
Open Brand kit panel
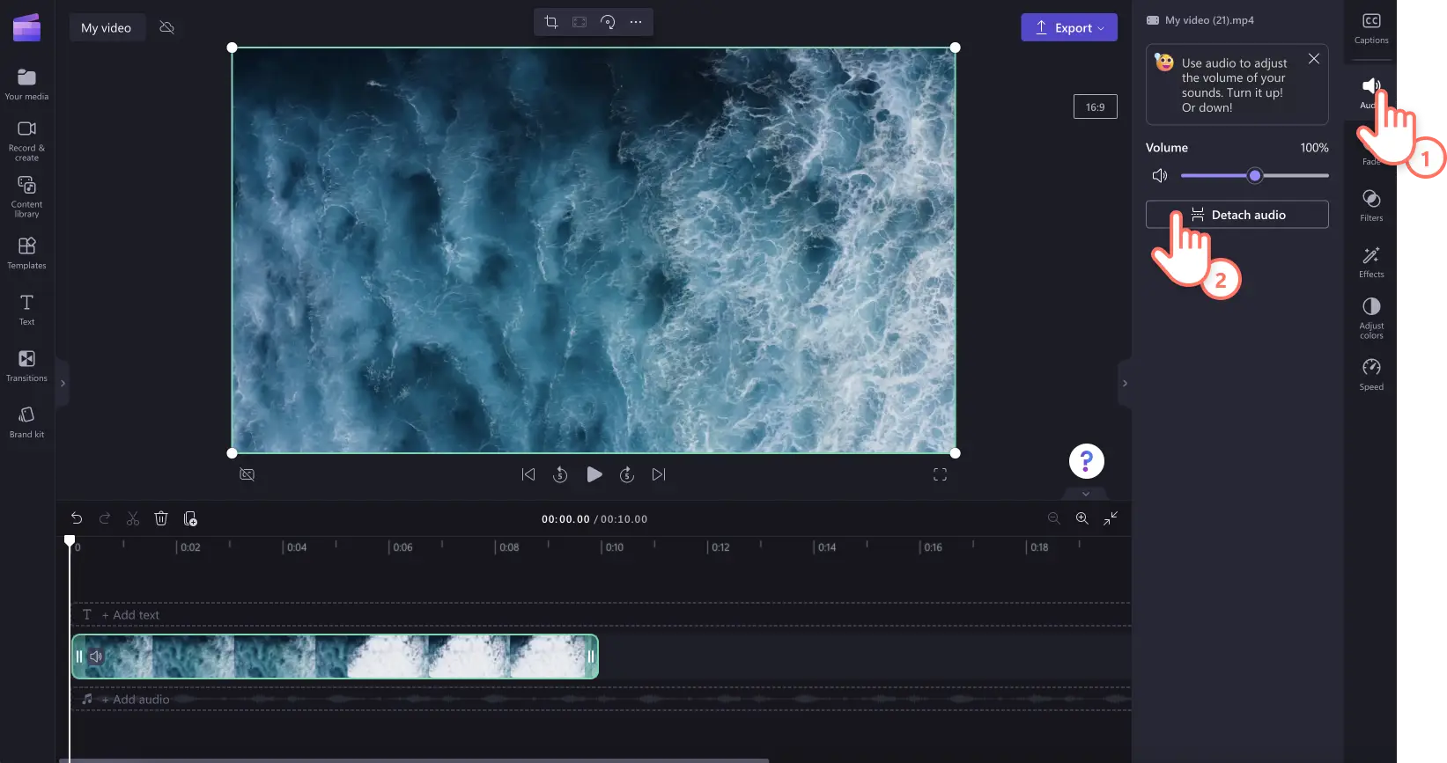[x=26, y=422]
